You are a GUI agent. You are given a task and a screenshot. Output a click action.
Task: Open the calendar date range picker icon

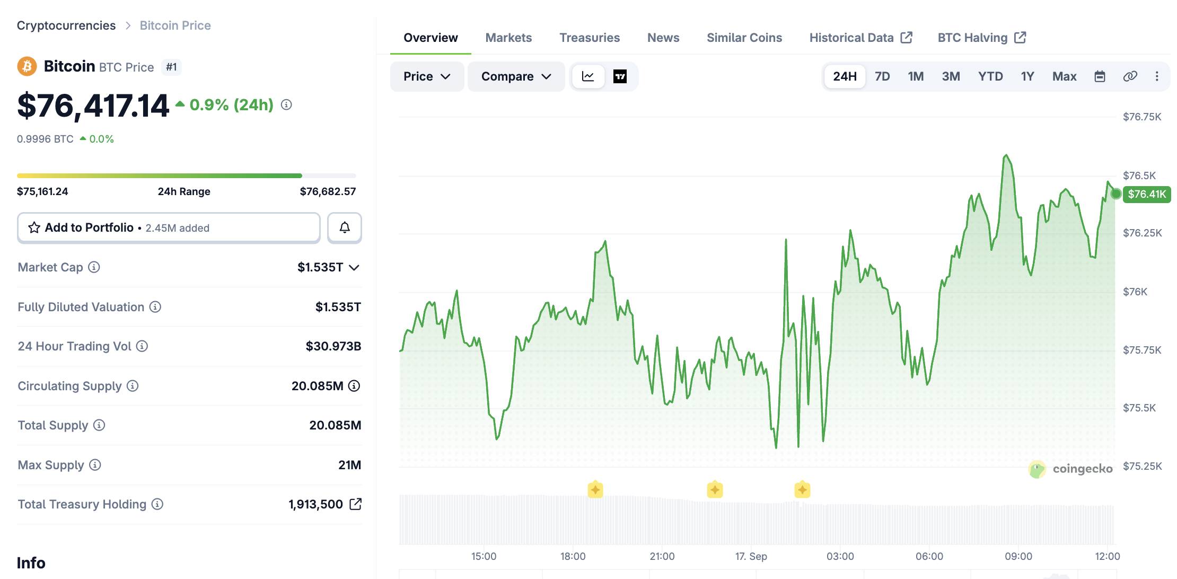point(1100,76)
